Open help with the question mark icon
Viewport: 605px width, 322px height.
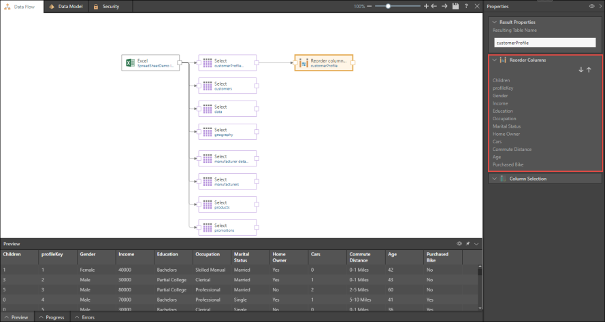466,6
